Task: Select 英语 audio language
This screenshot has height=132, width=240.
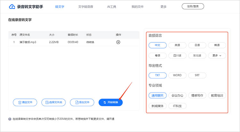Action: tap(177, 45)
